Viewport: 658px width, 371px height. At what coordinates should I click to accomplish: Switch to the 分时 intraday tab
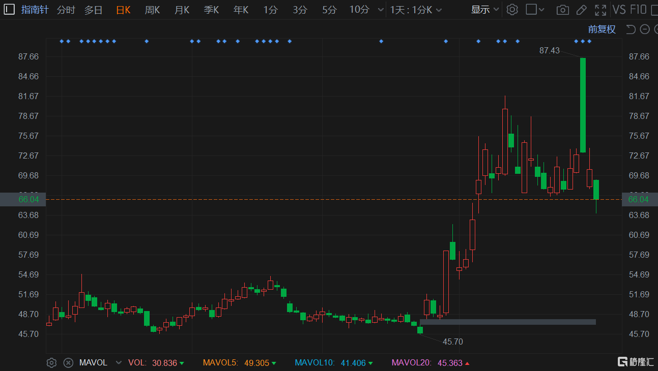[66, 10]
